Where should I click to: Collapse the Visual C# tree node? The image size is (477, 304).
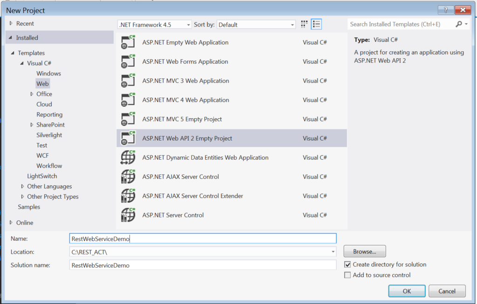[x=22, y=63]
